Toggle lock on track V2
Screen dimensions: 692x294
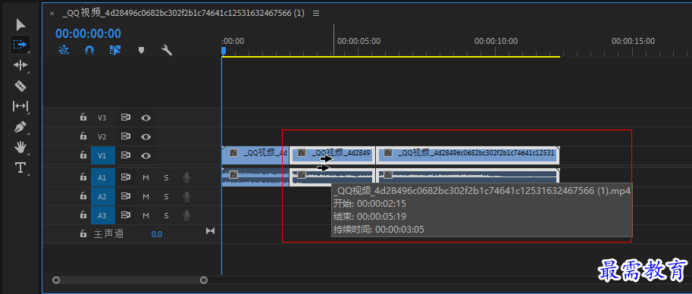[x=83, y=136]
